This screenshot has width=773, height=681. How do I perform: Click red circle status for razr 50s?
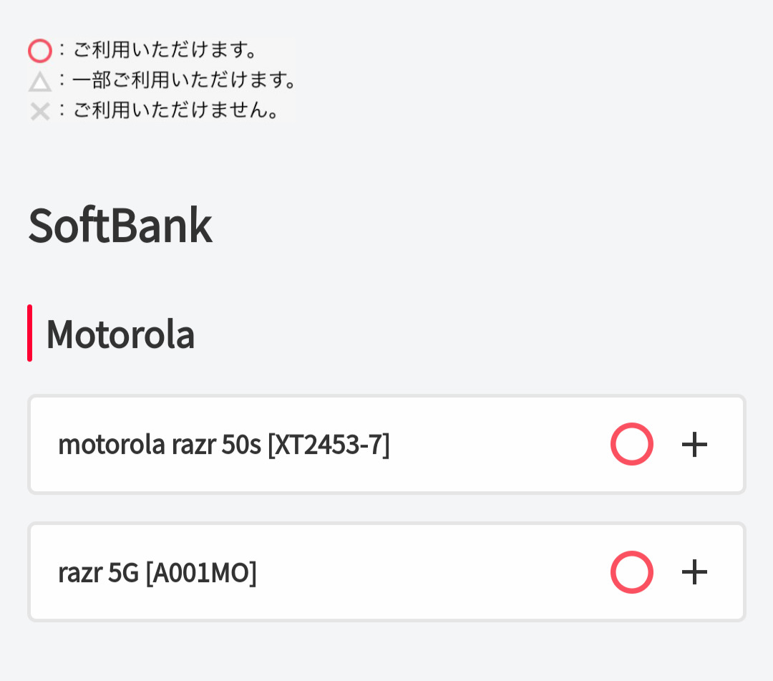[x=631, y=445]
